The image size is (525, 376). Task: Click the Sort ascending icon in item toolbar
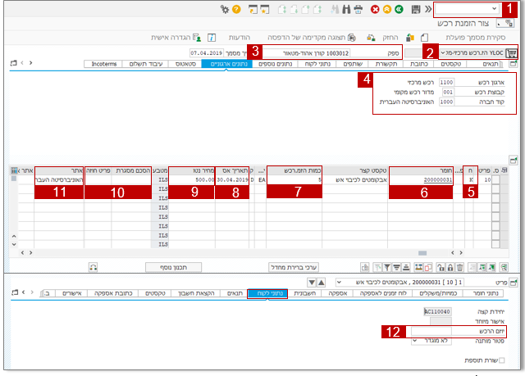pyautogui.click(x=406, y=267)
